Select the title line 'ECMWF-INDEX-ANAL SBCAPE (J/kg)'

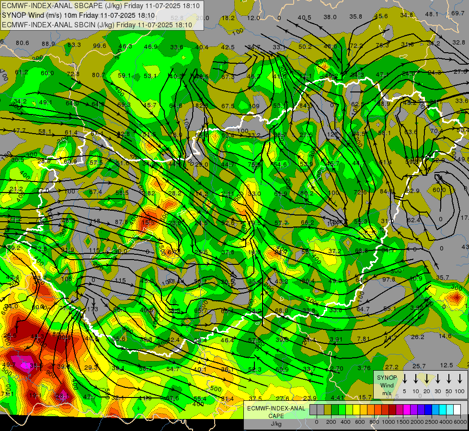pyautogui.click(x=101, y=6)
